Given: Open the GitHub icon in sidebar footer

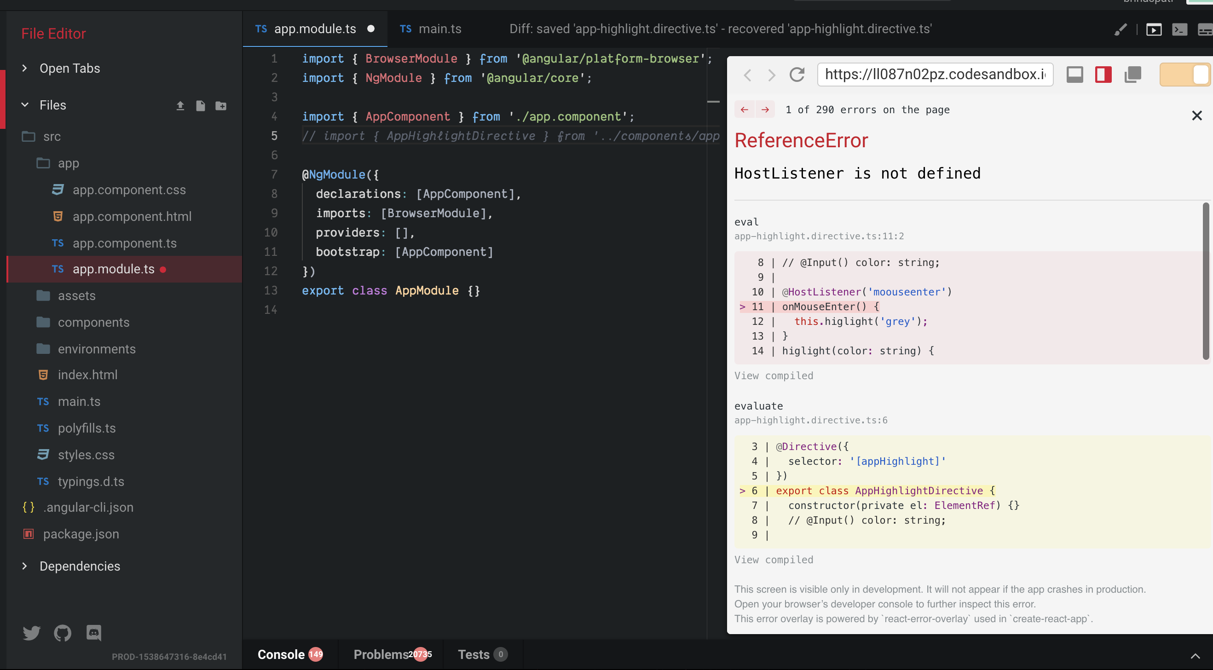Looking at the screenshot, I should 62,633.
